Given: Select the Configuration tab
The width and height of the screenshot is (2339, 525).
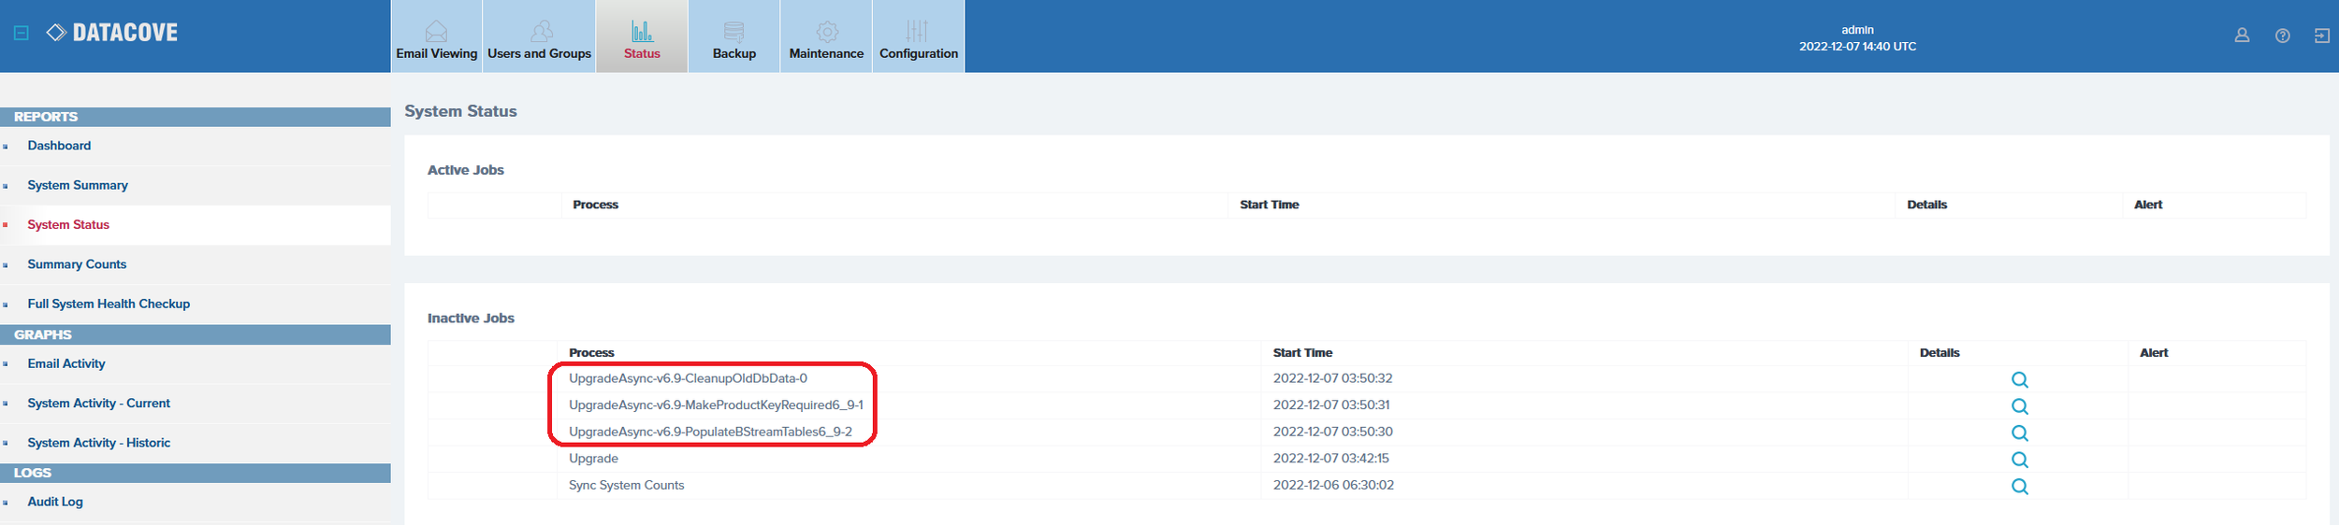Looking at the screenshot, I should pyautogui.click(x=918, y=37).
